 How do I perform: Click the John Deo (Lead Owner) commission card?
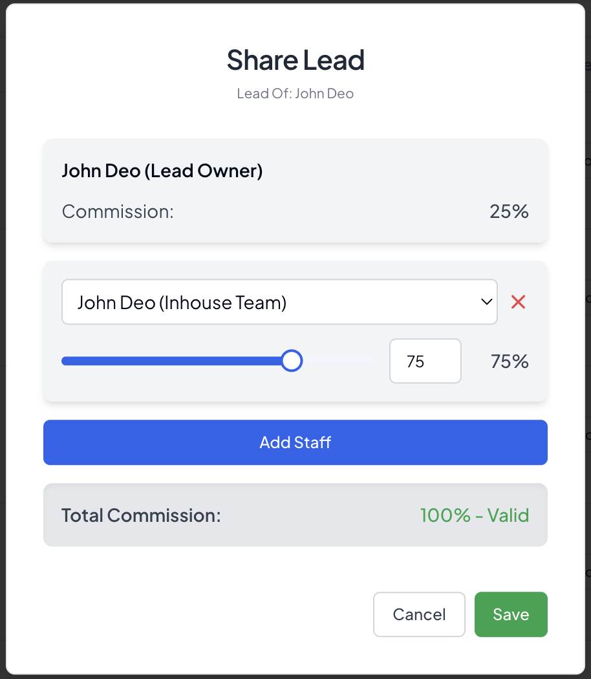(x=295, y=190)
